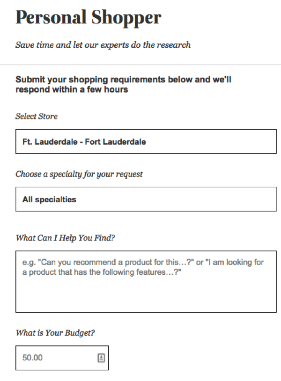This screenshot has width=281, height=381.
Task: Click the 'Select Store' label
Action: pos(37,116)
